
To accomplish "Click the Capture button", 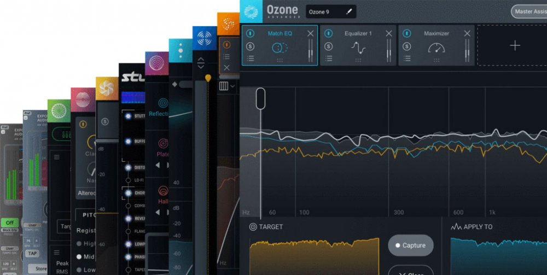I will [x=411, y=245].
